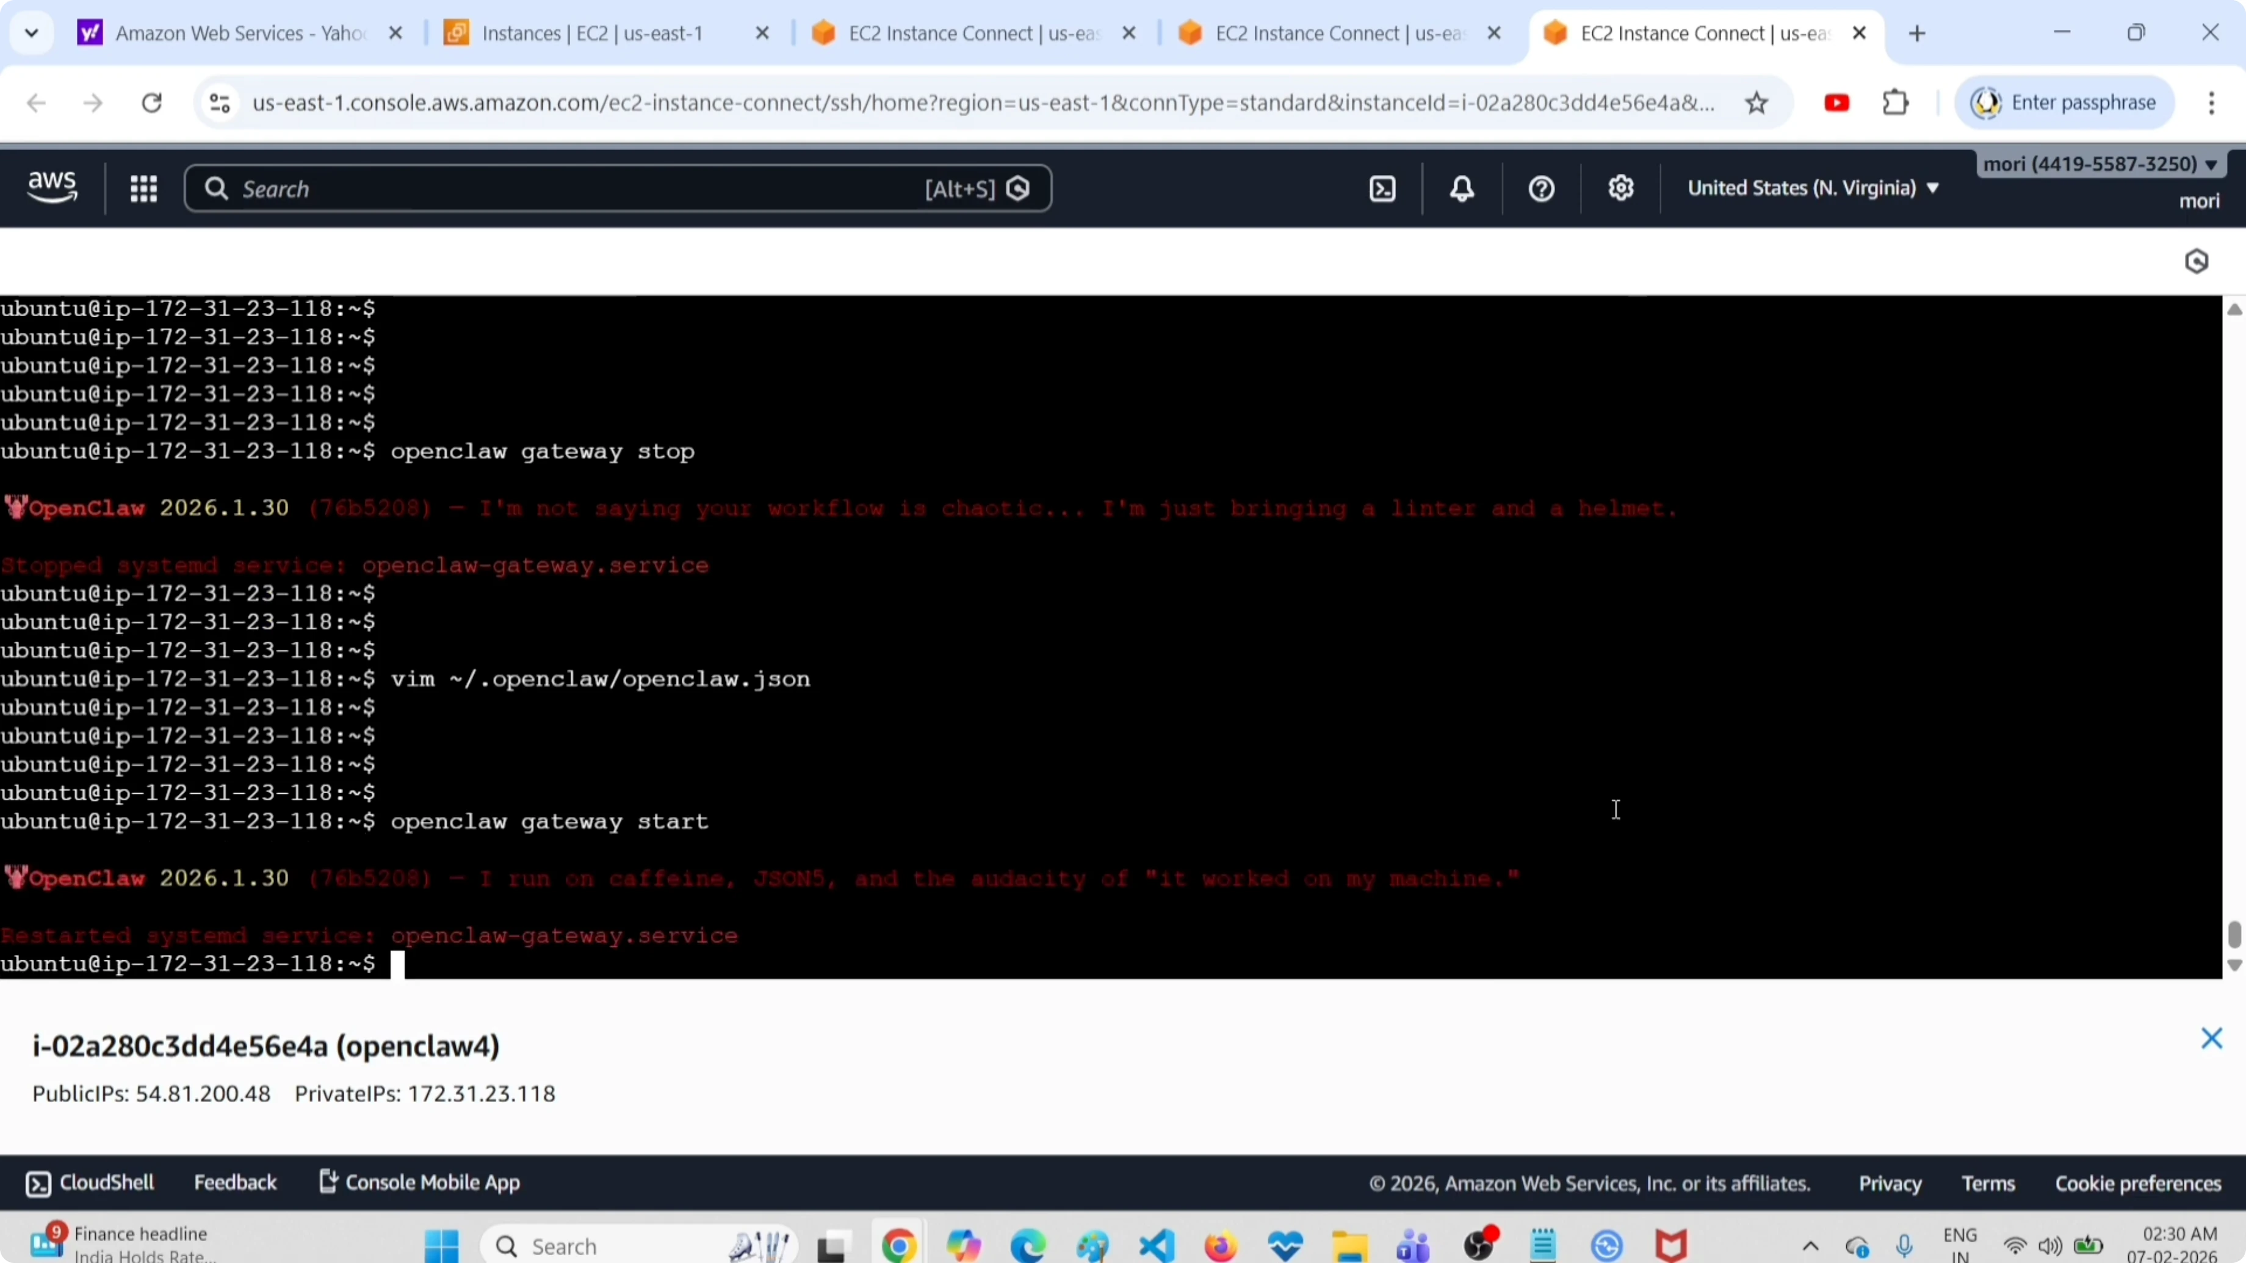Open the tab search chevron dropdown
2246x1263 pixels.
[31, 33]
